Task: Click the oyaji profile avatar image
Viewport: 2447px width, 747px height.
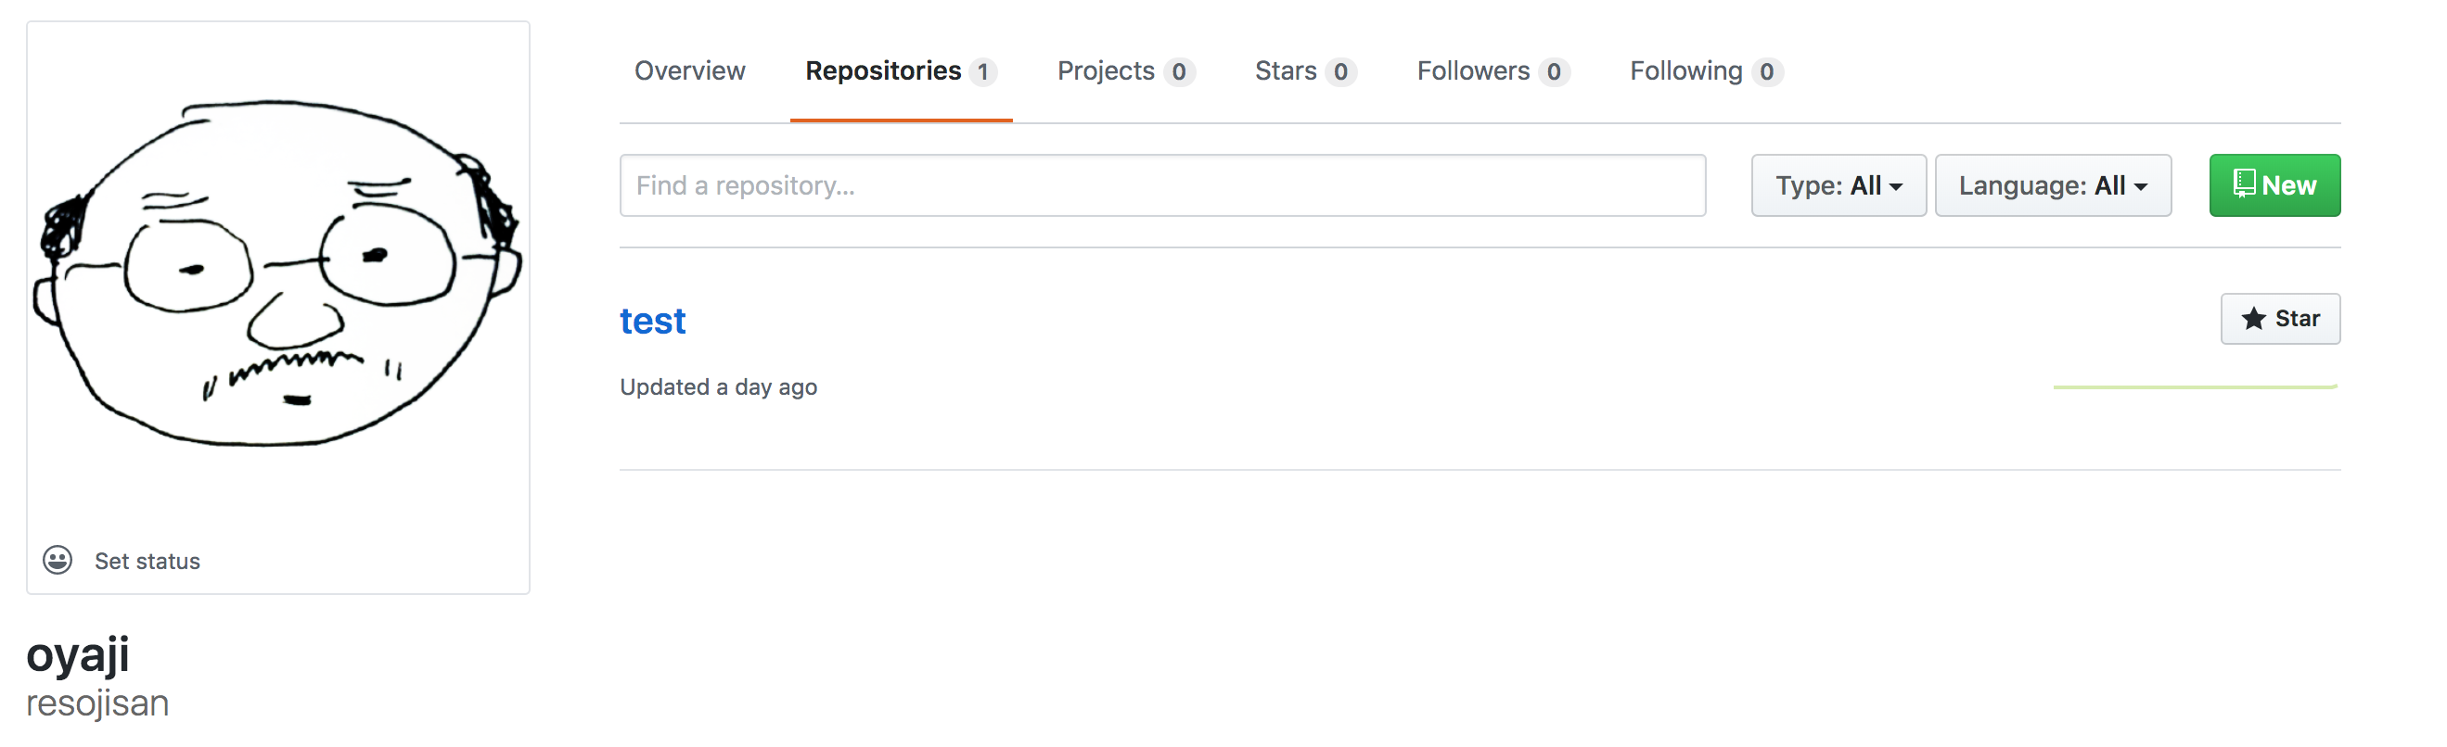Action: coord(277,275)
